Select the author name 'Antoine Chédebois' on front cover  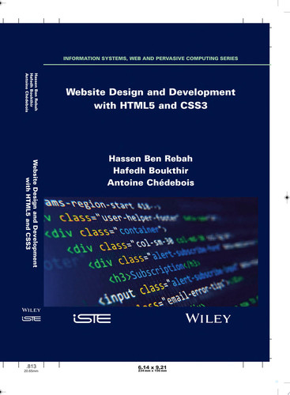pos(151,182)
